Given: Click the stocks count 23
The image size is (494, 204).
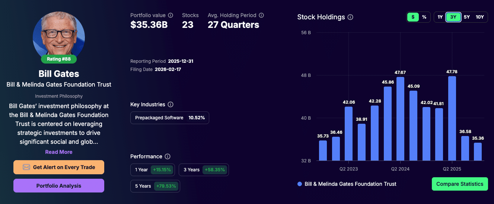Looking at the screenshot, I should click(x=188, y=25).
